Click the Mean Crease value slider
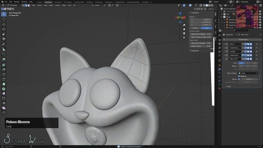Image resolution: width=263 pixels, height=148 pixels. coord(201,46)
